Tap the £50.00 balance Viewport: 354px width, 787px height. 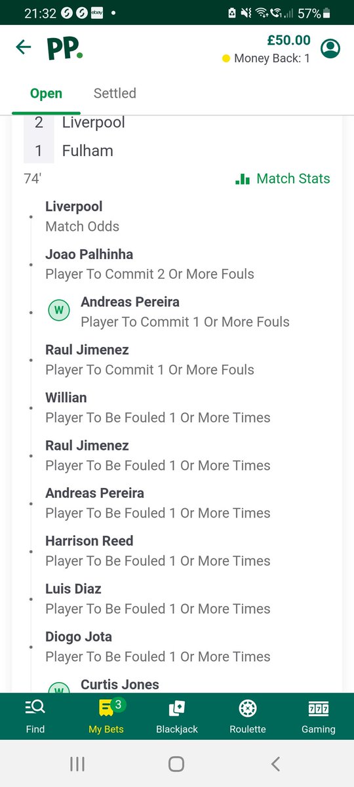point(288,40)
